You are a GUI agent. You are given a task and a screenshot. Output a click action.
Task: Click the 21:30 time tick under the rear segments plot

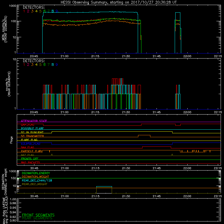coord(126,112)
